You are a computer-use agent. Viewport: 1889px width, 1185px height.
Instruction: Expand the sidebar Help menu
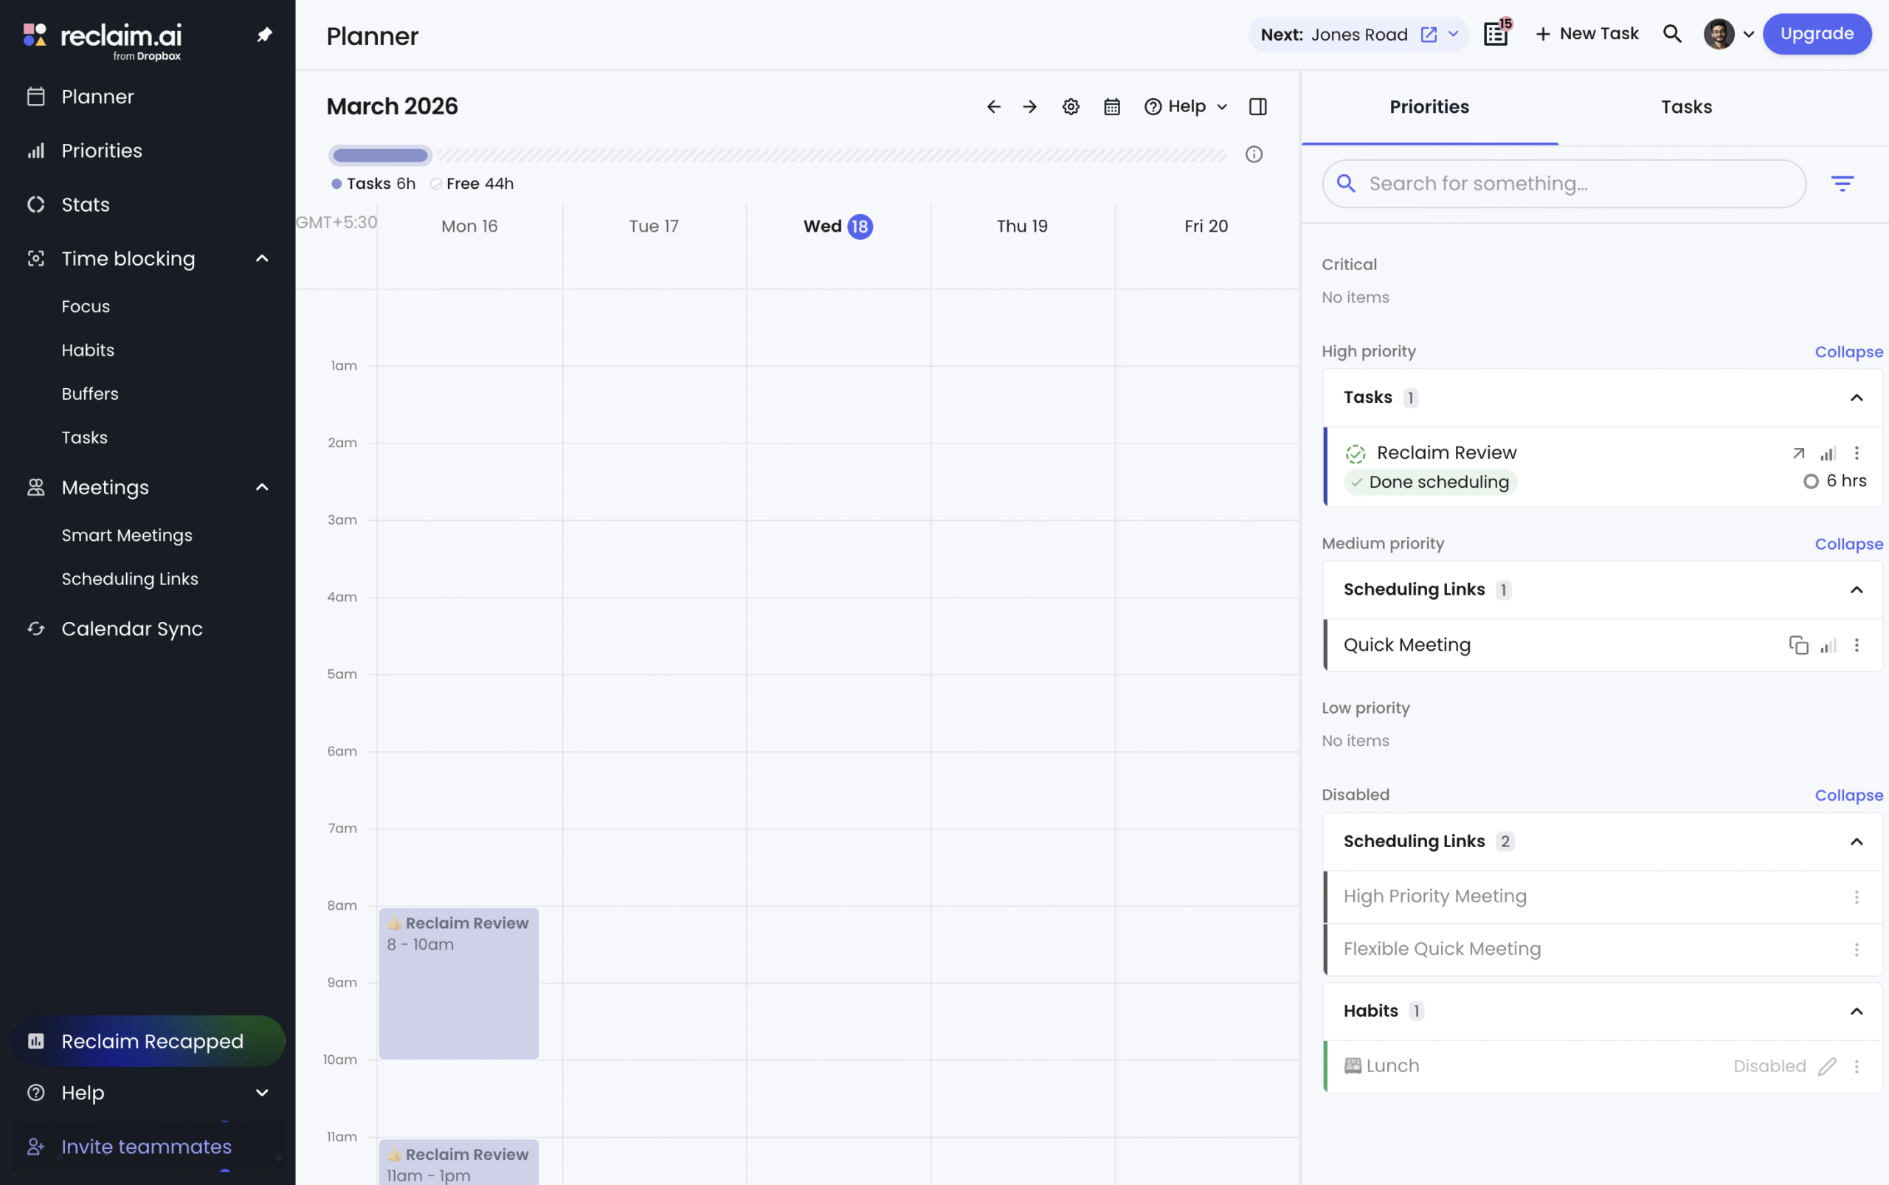(x=262, y=1093)
